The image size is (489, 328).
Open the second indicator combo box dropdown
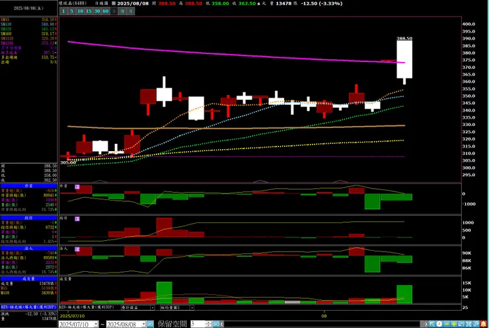pos(192,308)
